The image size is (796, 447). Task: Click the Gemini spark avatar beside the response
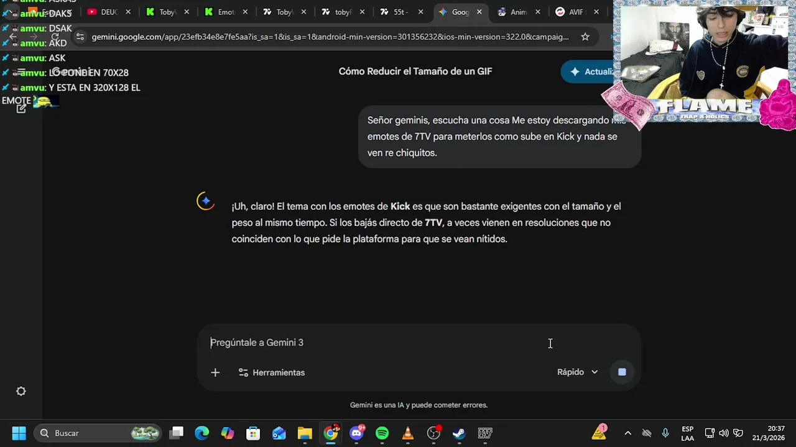coord(205,201)
